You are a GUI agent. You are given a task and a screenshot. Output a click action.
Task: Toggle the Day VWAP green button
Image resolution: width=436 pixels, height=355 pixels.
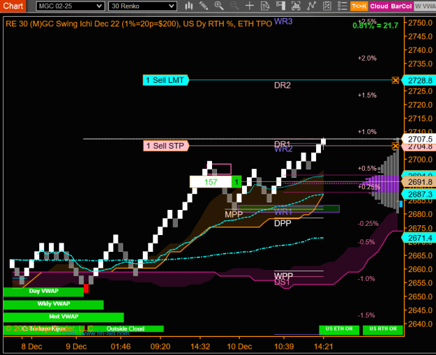(43, 292)
